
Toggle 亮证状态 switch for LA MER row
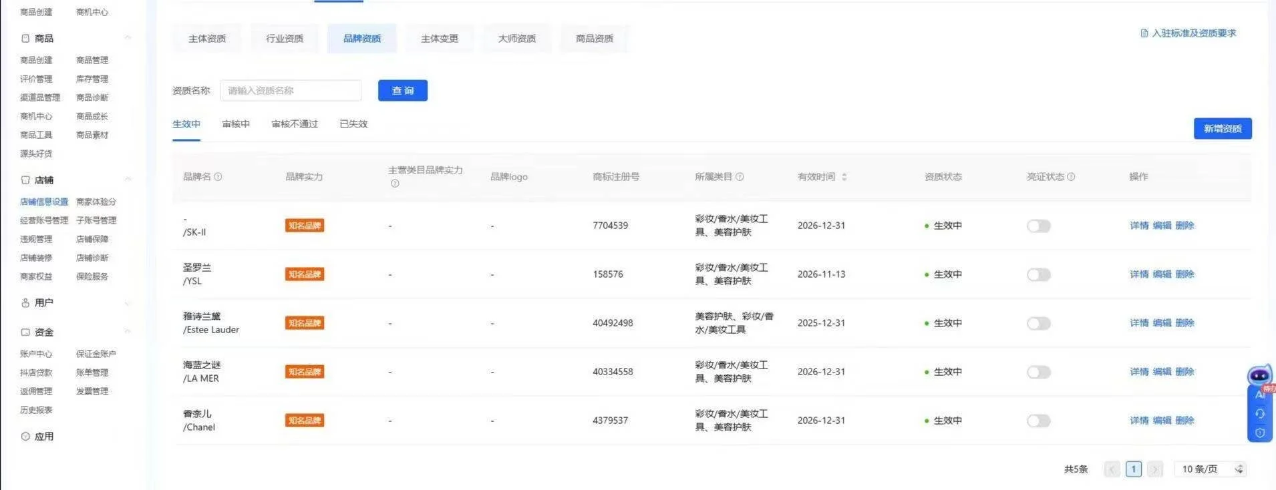pyautogui.click(x=1039, y=372)
